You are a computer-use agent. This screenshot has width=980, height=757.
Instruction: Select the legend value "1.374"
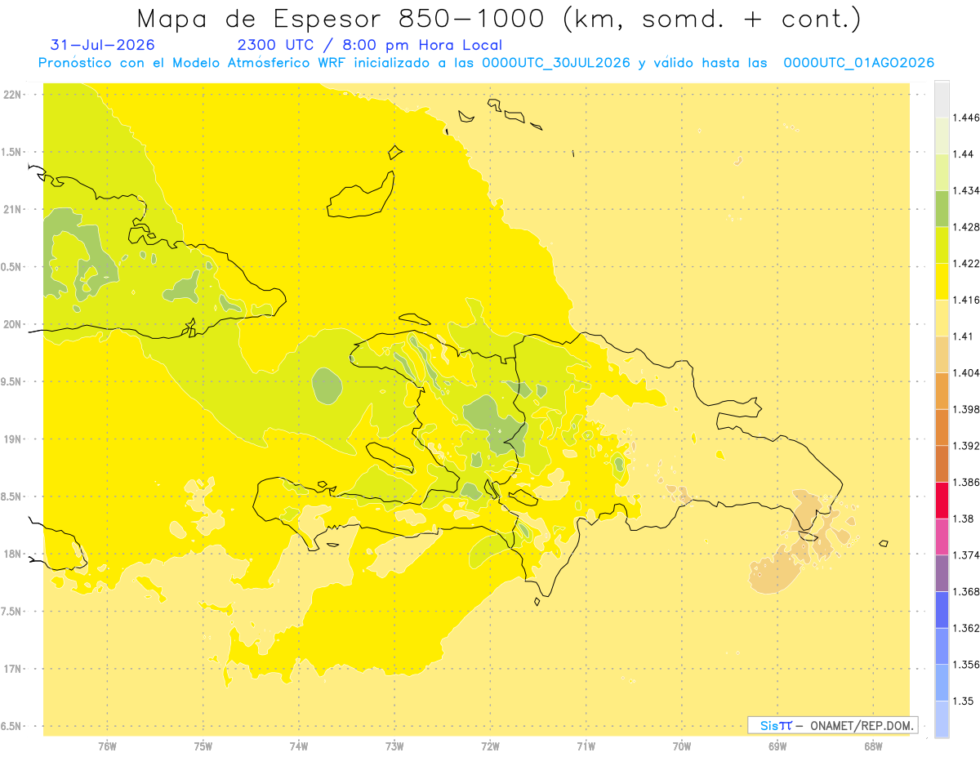click(966, 554)
